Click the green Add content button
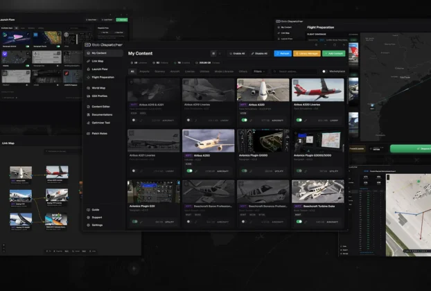This screenshot has width=431, height=291. [334, 53]
